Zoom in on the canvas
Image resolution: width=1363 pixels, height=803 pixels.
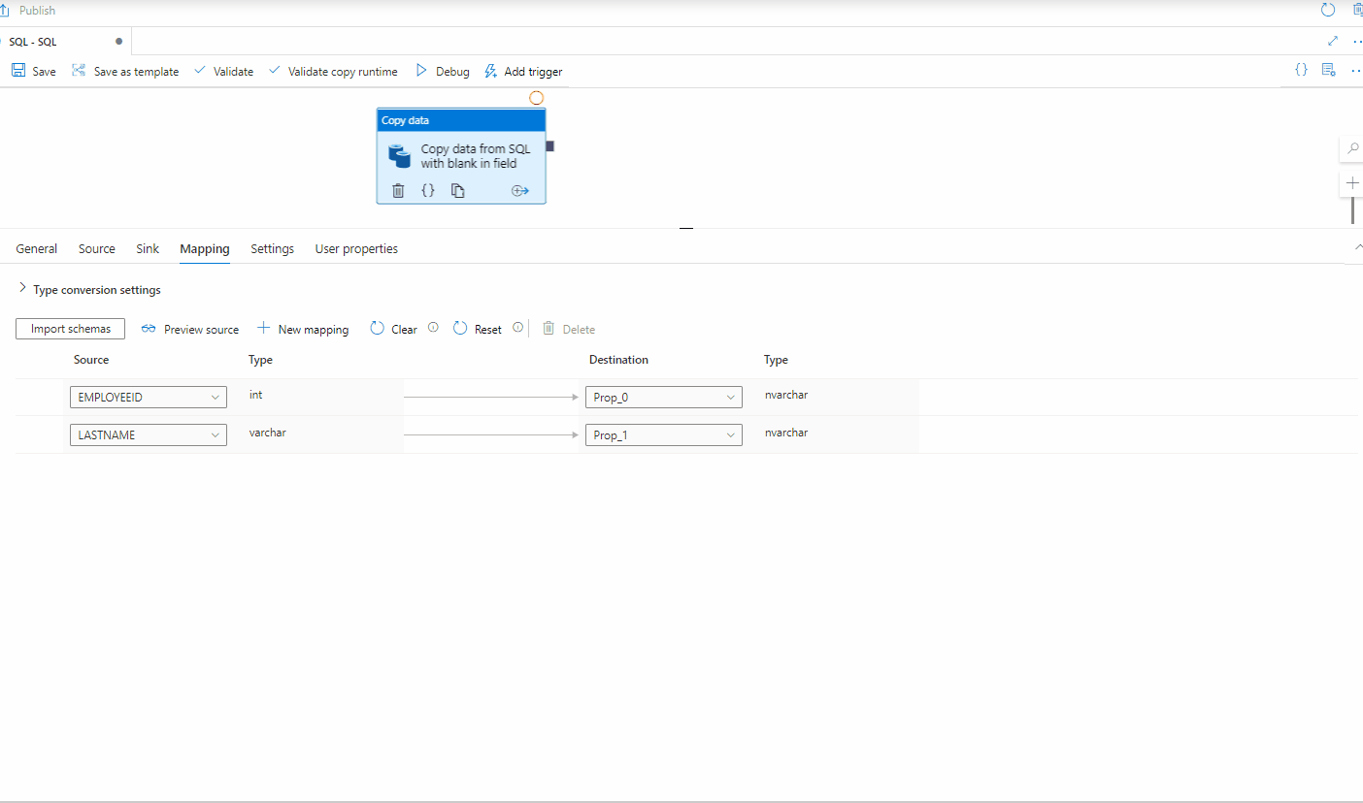(x=1352, y=182)
